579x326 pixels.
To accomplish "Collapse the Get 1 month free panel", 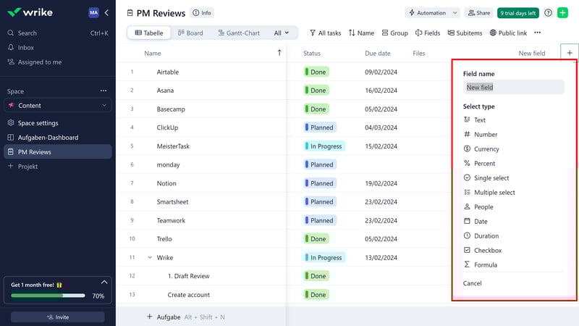I will (104, 282).
